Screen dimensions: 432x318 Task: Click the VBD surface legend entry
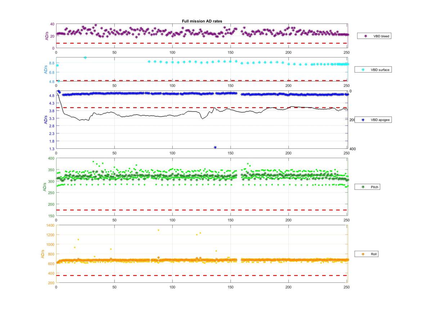[x=374, y=70]
